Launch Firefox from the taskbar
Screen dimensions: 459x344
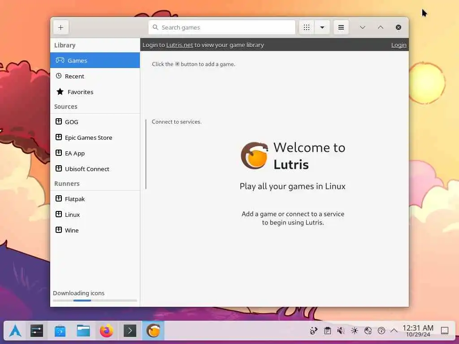(107, 331)
